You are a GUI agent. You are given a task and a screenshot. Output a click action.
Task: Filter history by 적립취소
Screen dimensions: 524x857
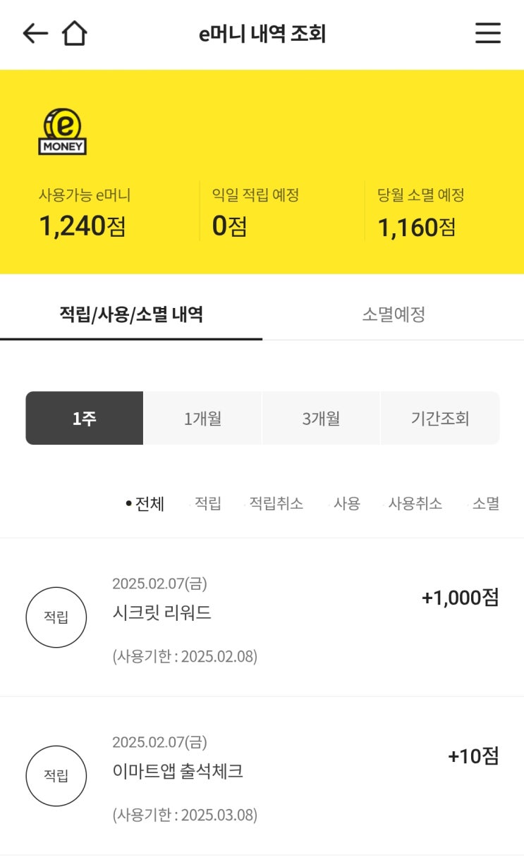click(276, 504)
